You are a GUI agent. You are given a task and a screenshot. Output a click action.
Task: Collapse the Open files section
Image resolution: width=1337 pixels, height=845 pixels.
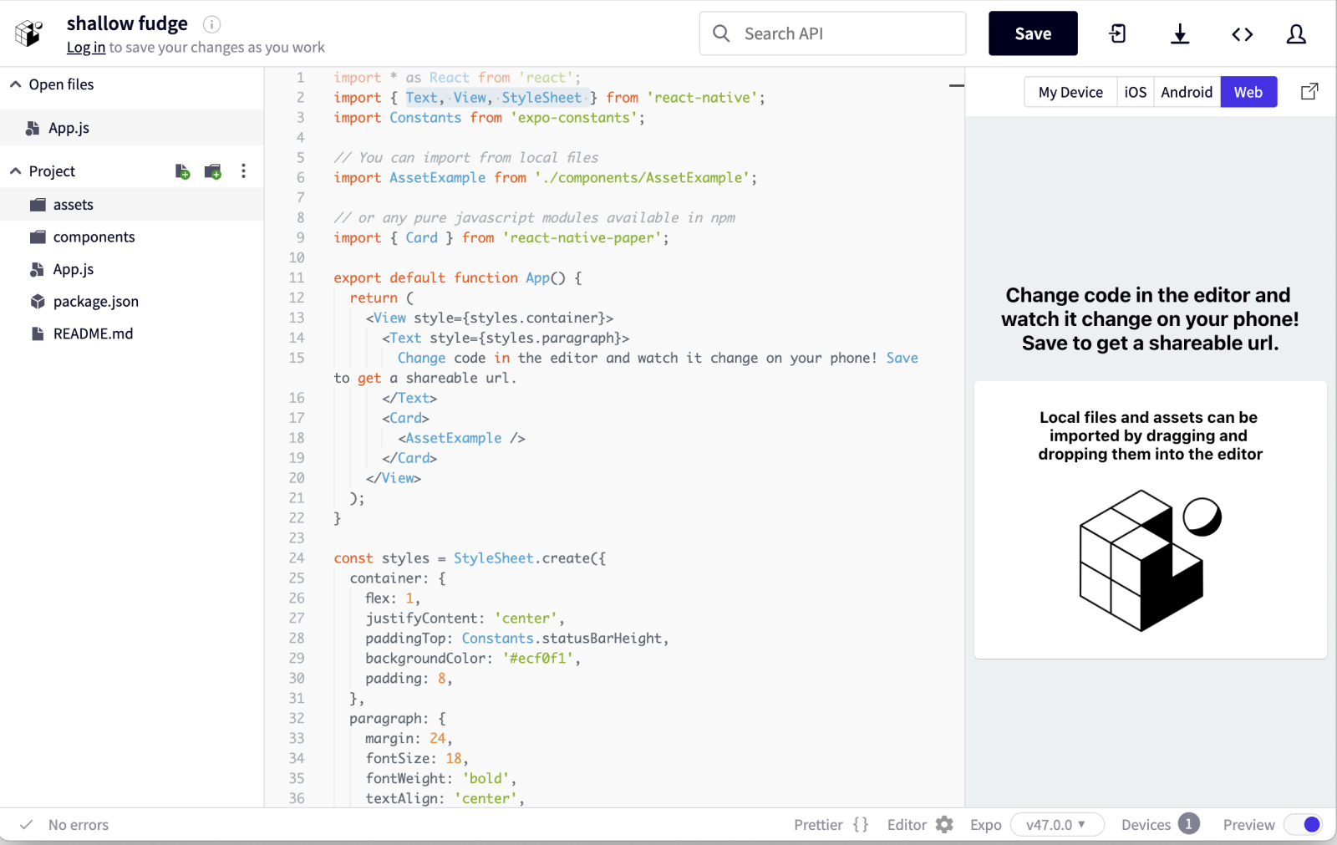pyautogui.click(x=15, y=84)
